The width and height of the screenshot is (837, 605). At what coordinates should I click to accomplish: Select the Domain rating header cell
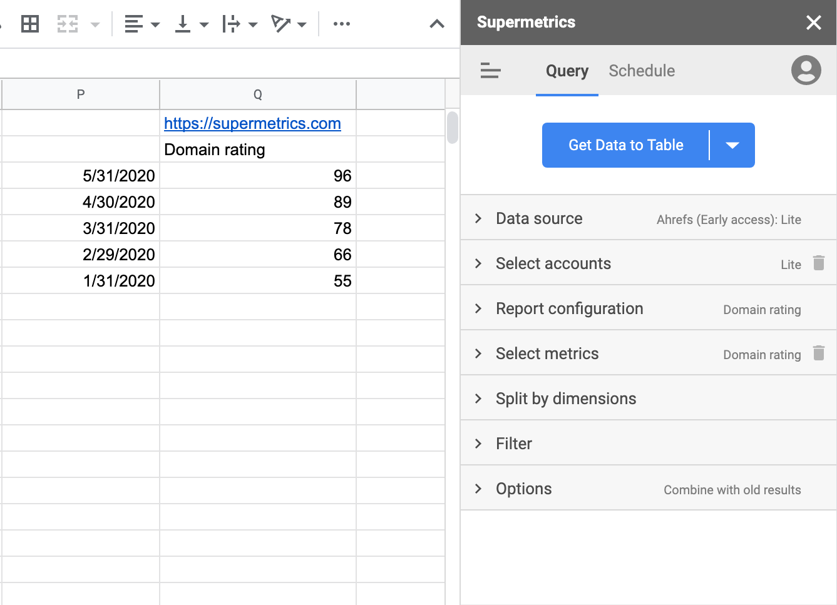(x=258, y=150)
